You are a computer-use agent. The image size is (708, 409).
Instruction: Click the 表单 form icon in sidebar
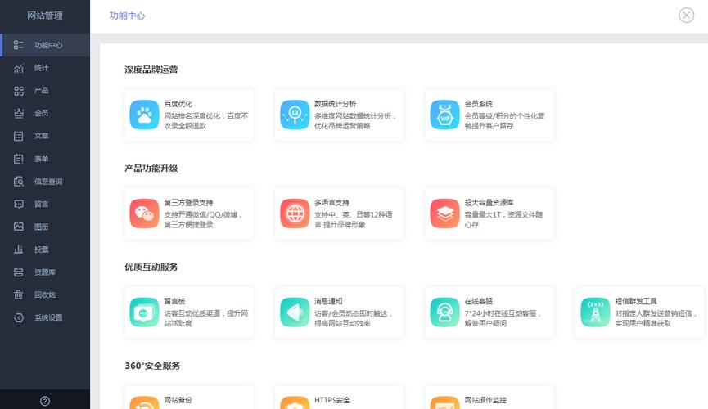[x=19, y=159]
